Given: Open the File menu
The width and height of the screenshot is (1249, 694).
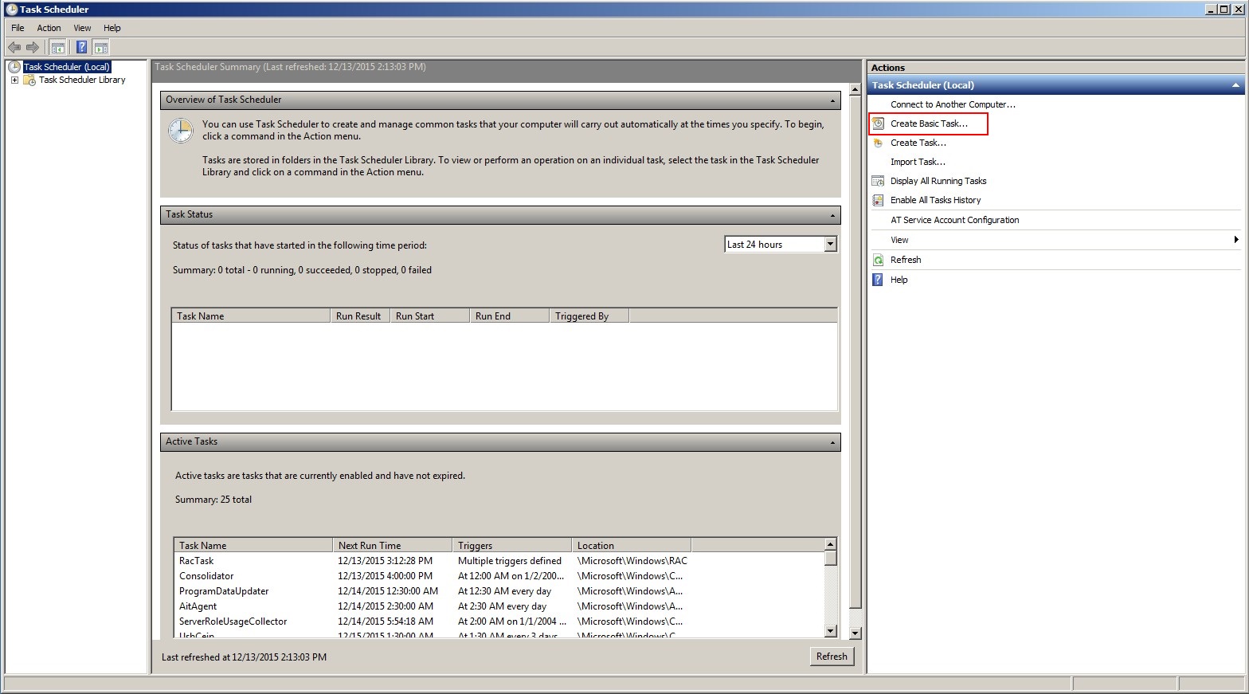Looking at the screenshot, I should [18, 28].
